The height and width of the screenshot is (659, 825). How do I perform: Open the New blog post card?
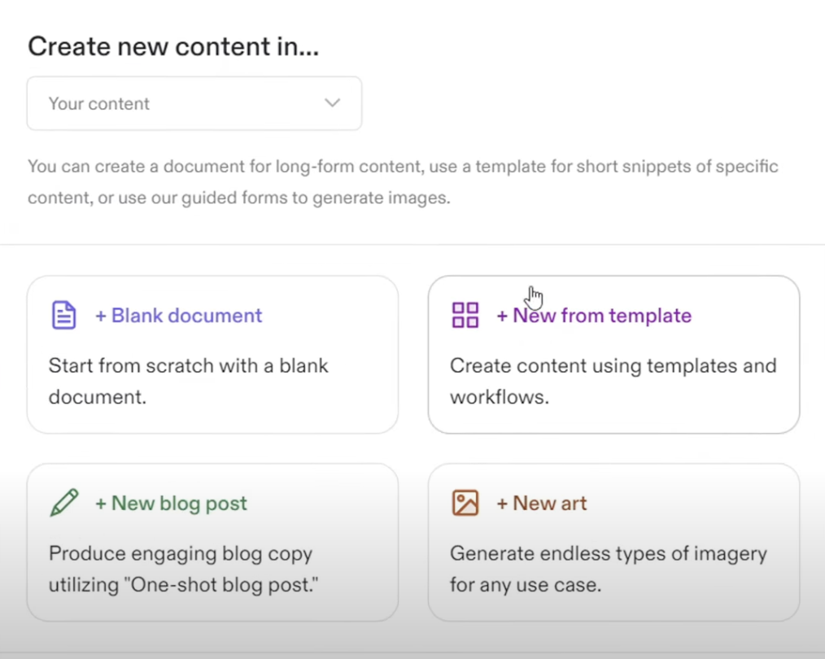(212, 542)
